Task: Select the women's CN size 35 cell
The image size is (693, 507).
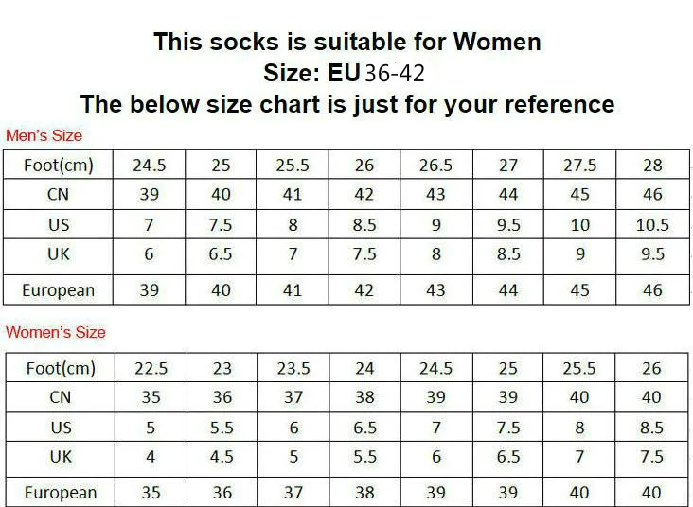Action: coord(150,398)
